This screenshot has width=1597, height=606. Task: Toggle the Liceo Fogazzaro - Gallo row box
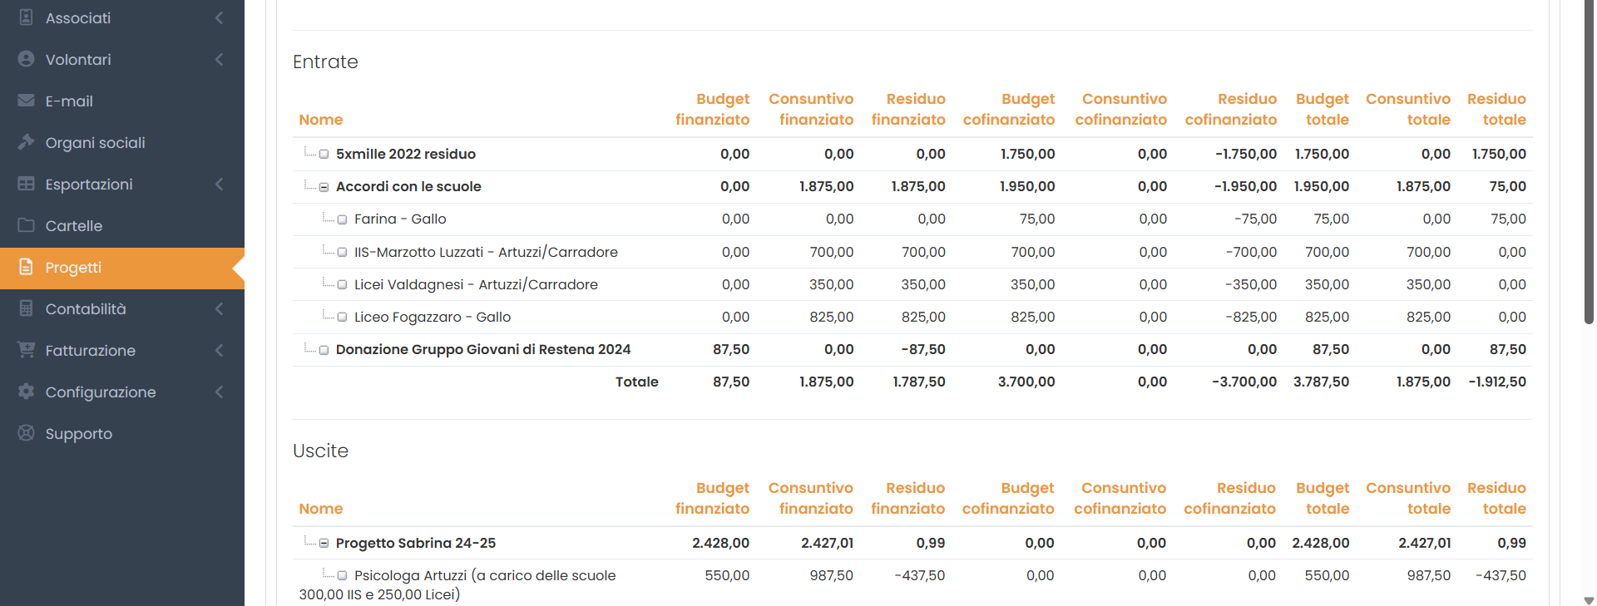[x=342, y=318]
